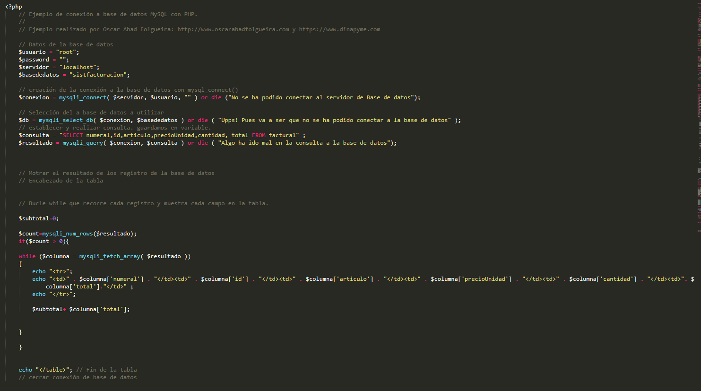
Task: Click the mysqli_connect function name
Action: 83,97
